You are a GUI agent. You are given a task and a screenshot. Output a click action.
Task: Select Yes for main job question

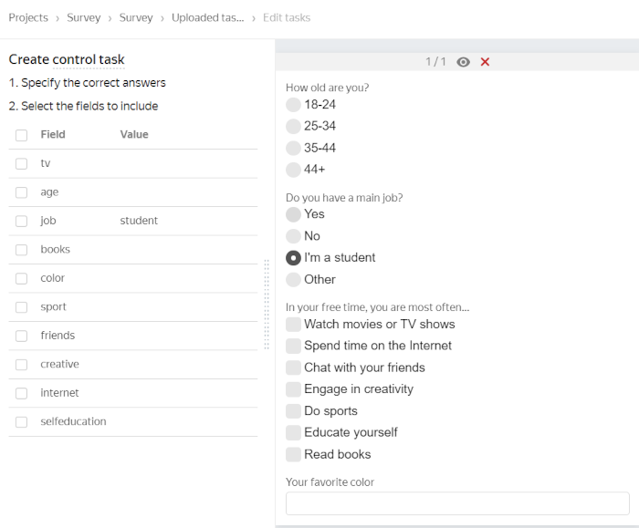(x=293, y=214)
